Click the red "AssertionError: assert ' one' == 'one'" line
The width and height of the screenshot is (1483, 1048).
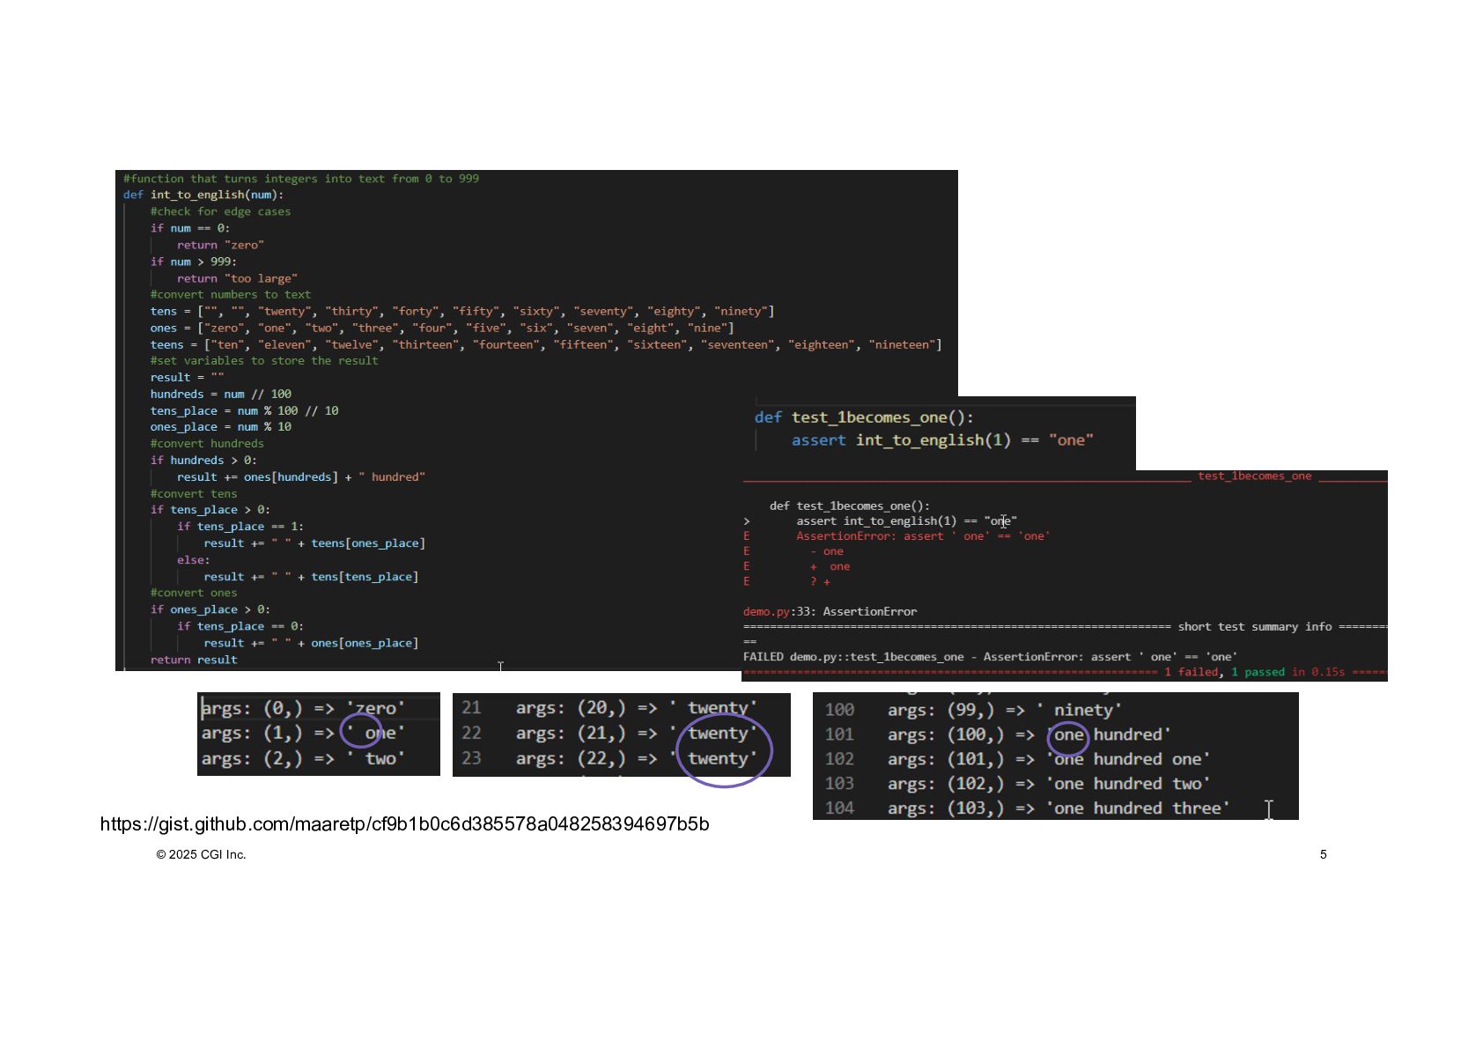pos(923,536)
